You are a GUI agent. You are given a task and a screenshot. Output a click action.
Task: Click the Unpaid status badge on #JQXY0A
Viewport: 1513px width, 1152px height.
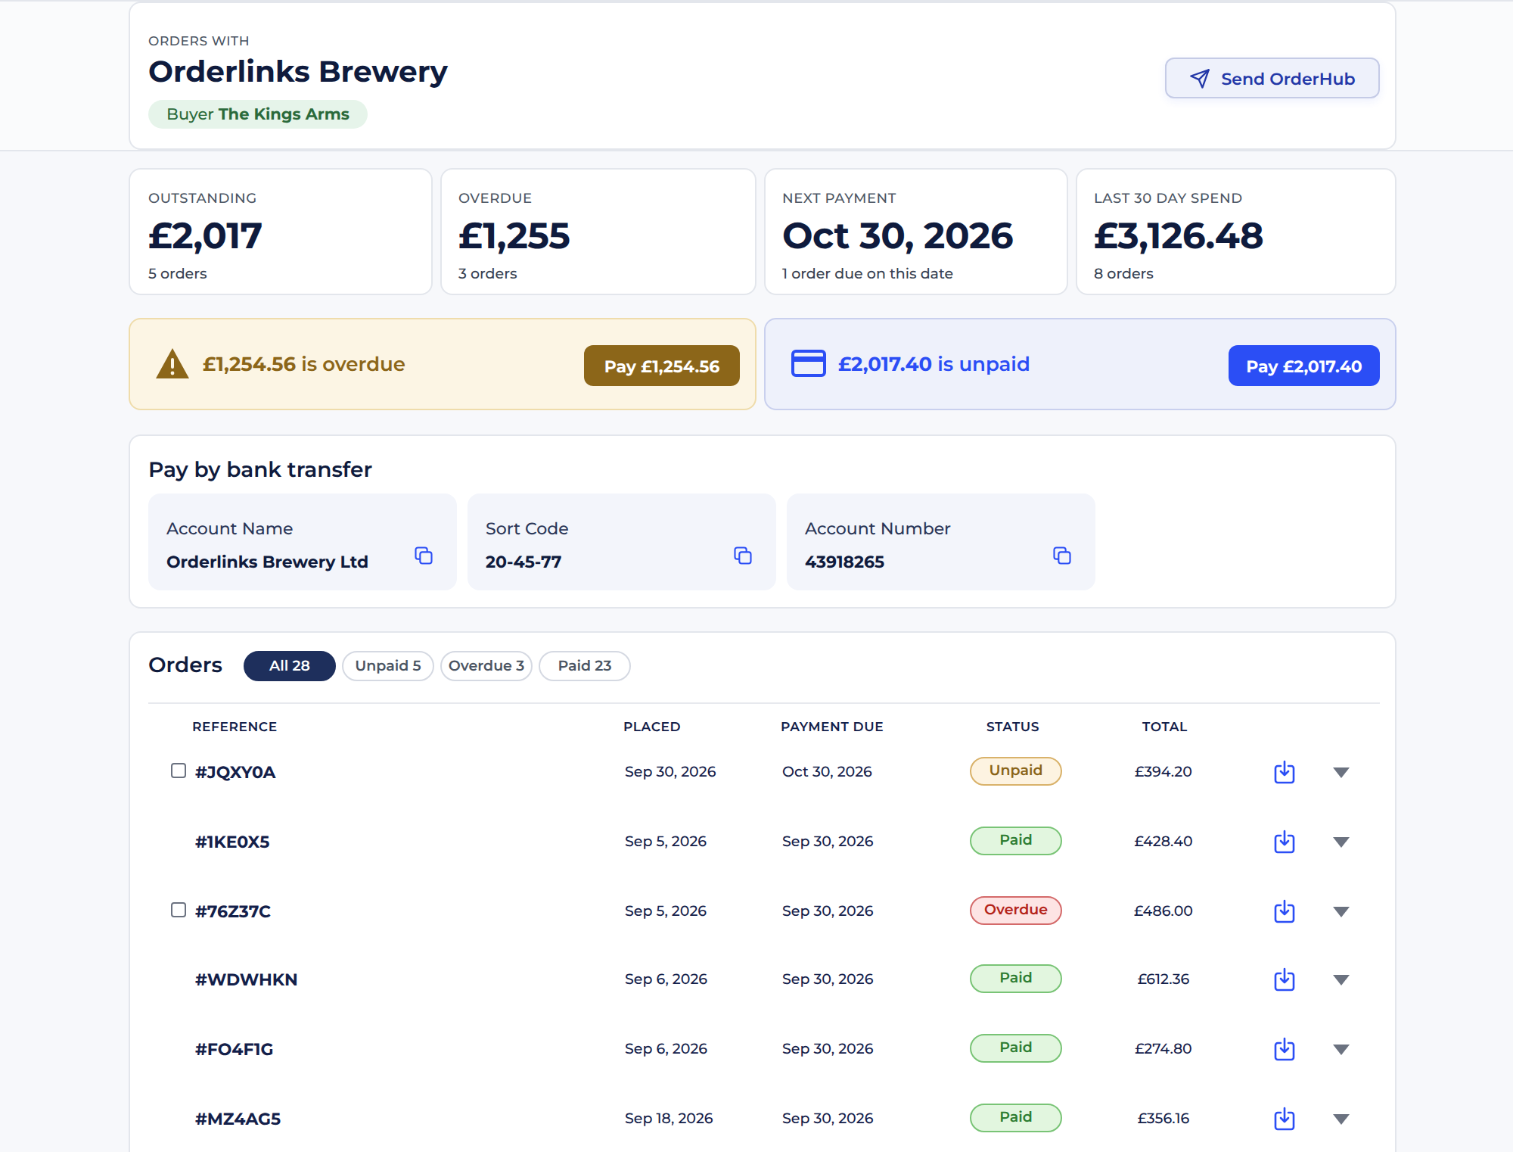1016,771
